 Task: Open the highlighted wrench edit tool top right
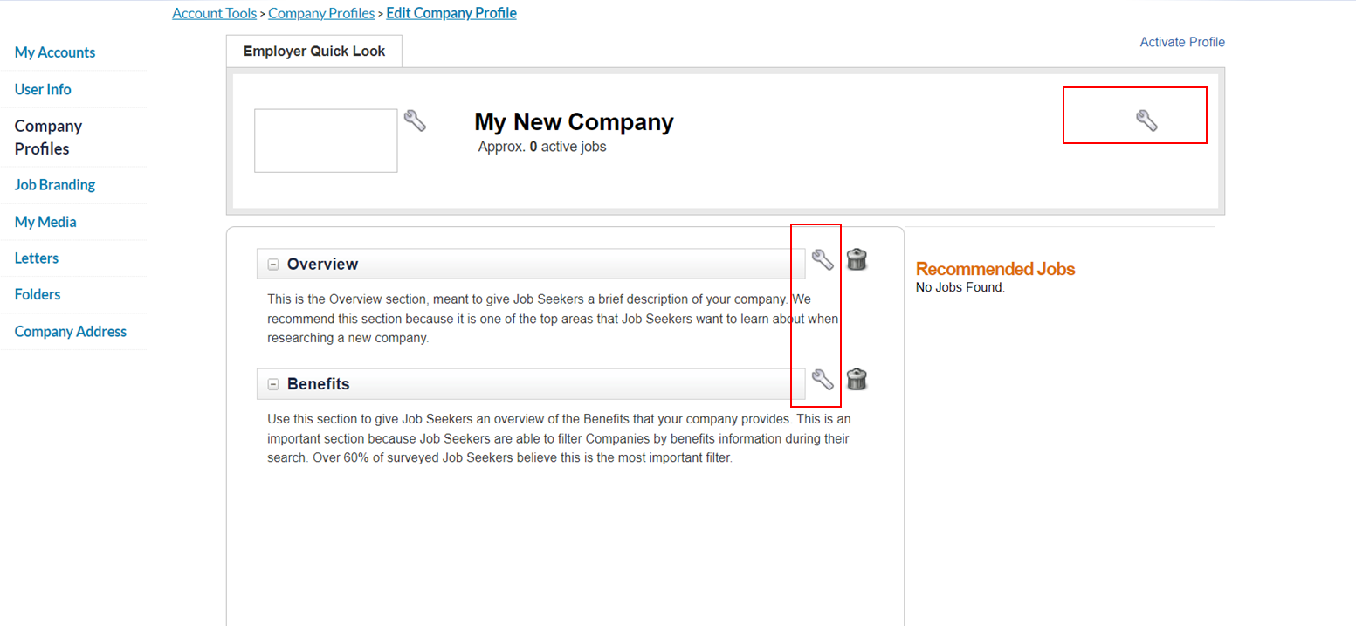(x=1147, y=120)
